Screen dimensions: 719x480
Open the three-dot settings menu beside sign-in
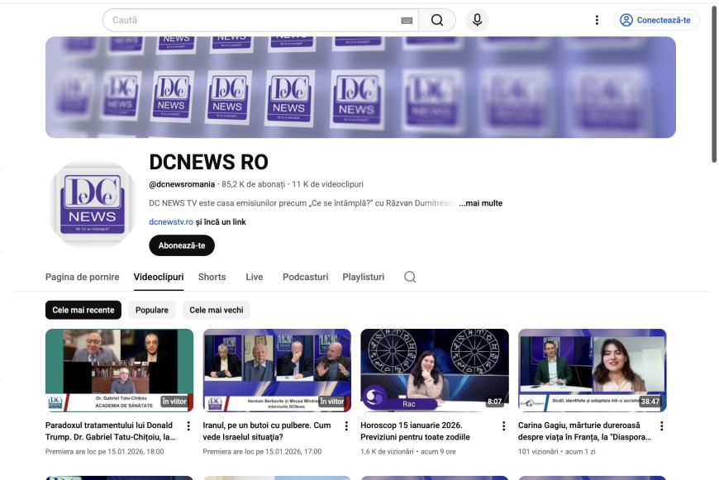click(x=595, y=18)
